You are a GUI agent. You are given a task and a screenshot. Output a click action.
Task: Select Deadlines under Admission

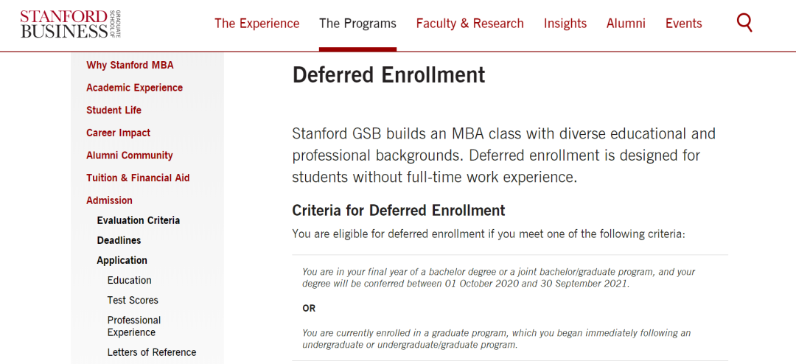coord(119,240)
